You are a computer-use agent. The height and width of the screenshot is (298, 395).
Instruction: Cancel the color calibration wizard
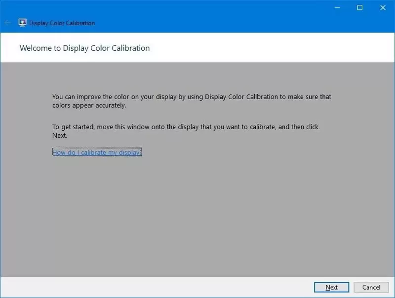371,287
